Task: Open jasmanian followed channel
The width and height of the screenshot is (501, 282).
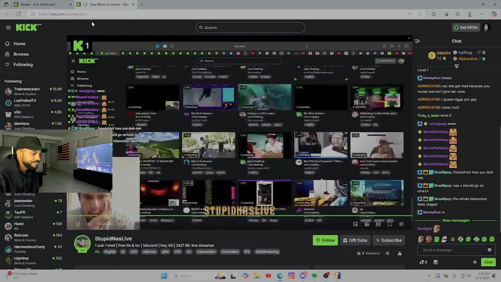Action: [33, 203]
